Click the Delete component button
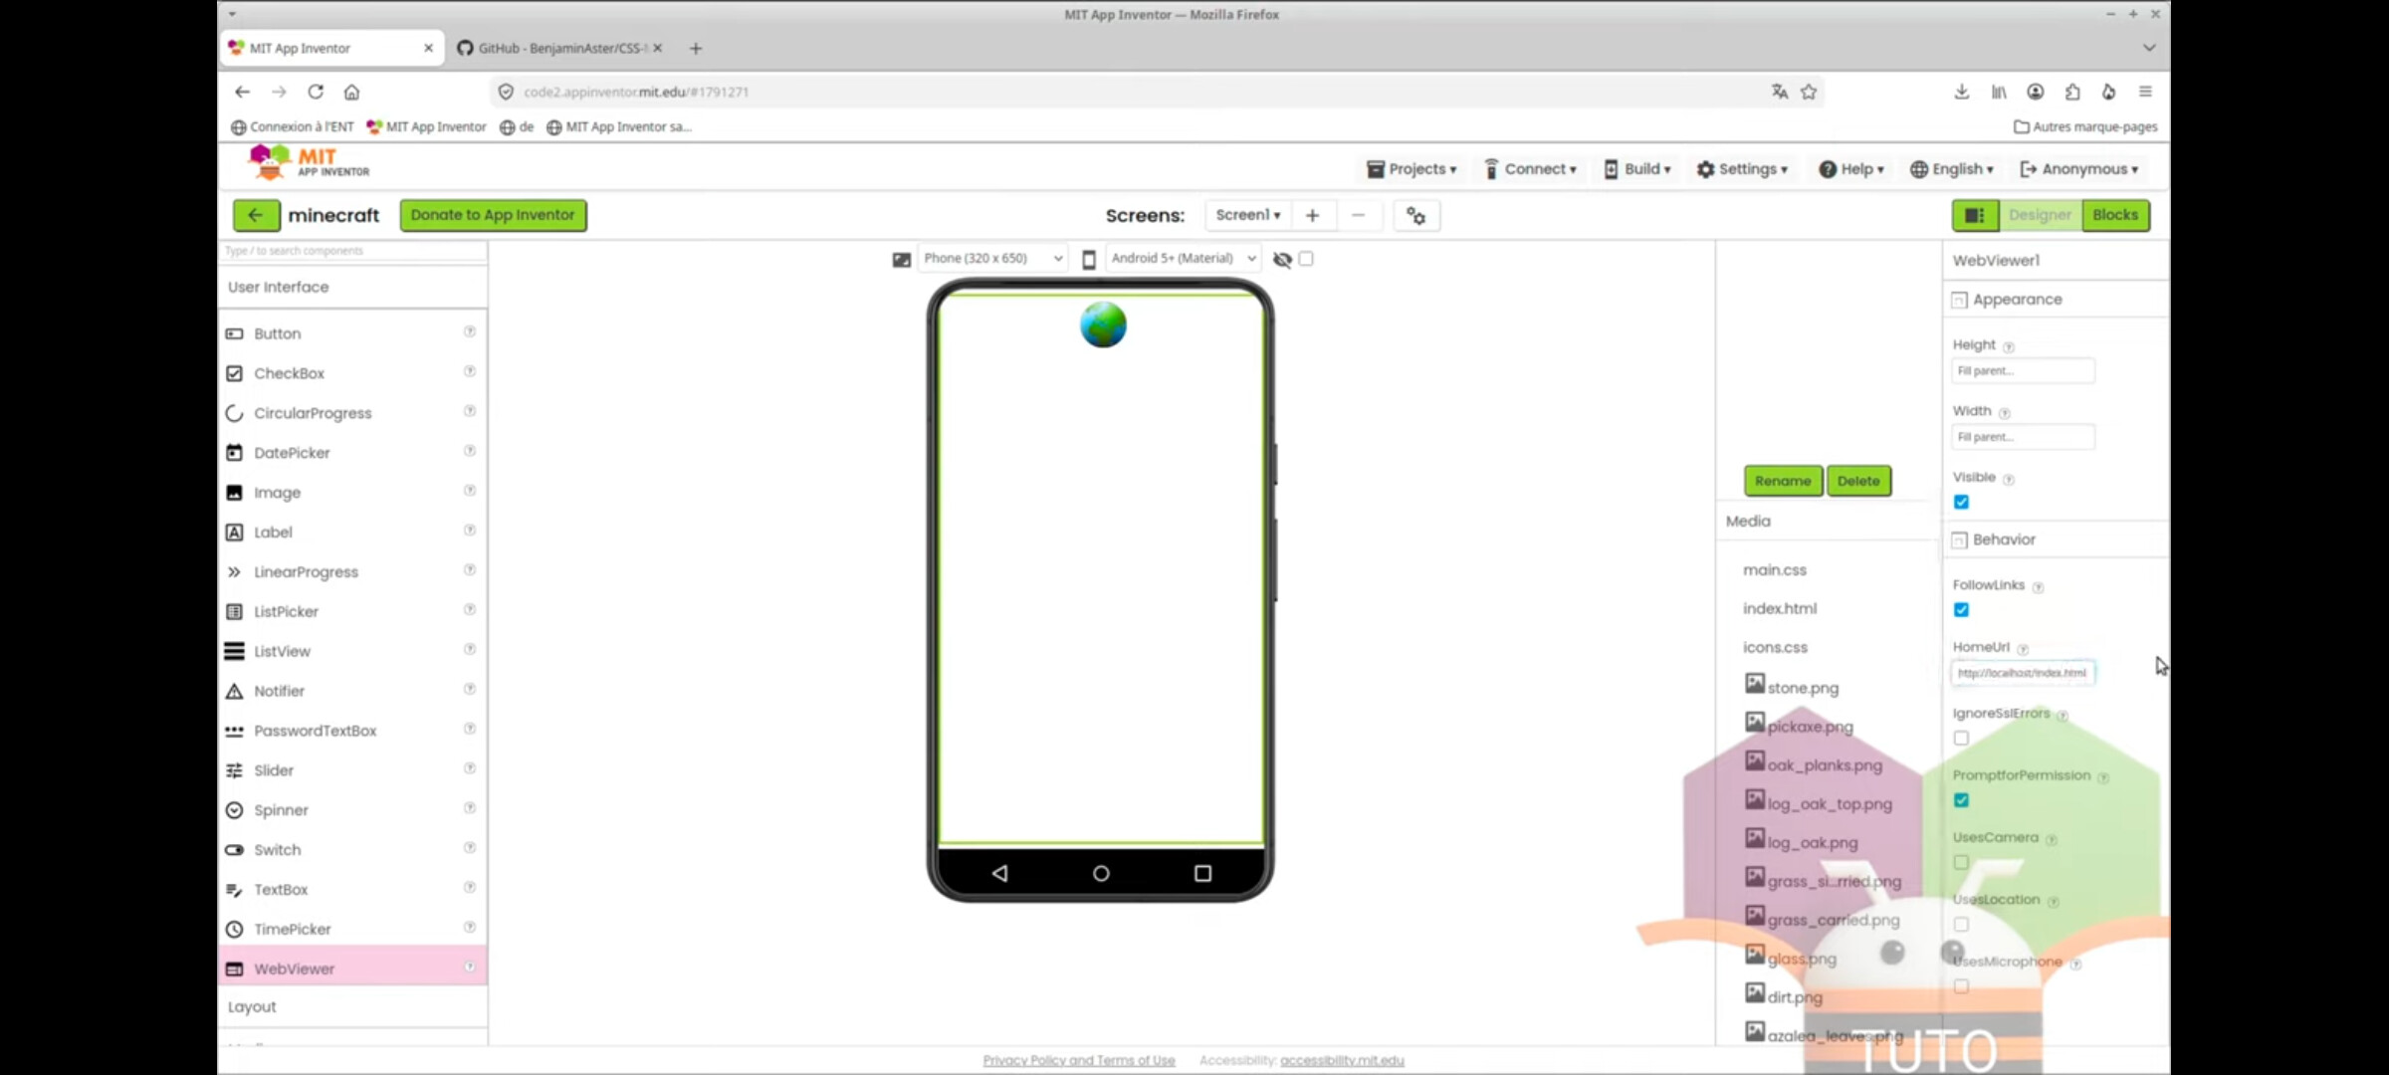The width and height of the screenshot is (2389, 1075). tap(1858, 481)
